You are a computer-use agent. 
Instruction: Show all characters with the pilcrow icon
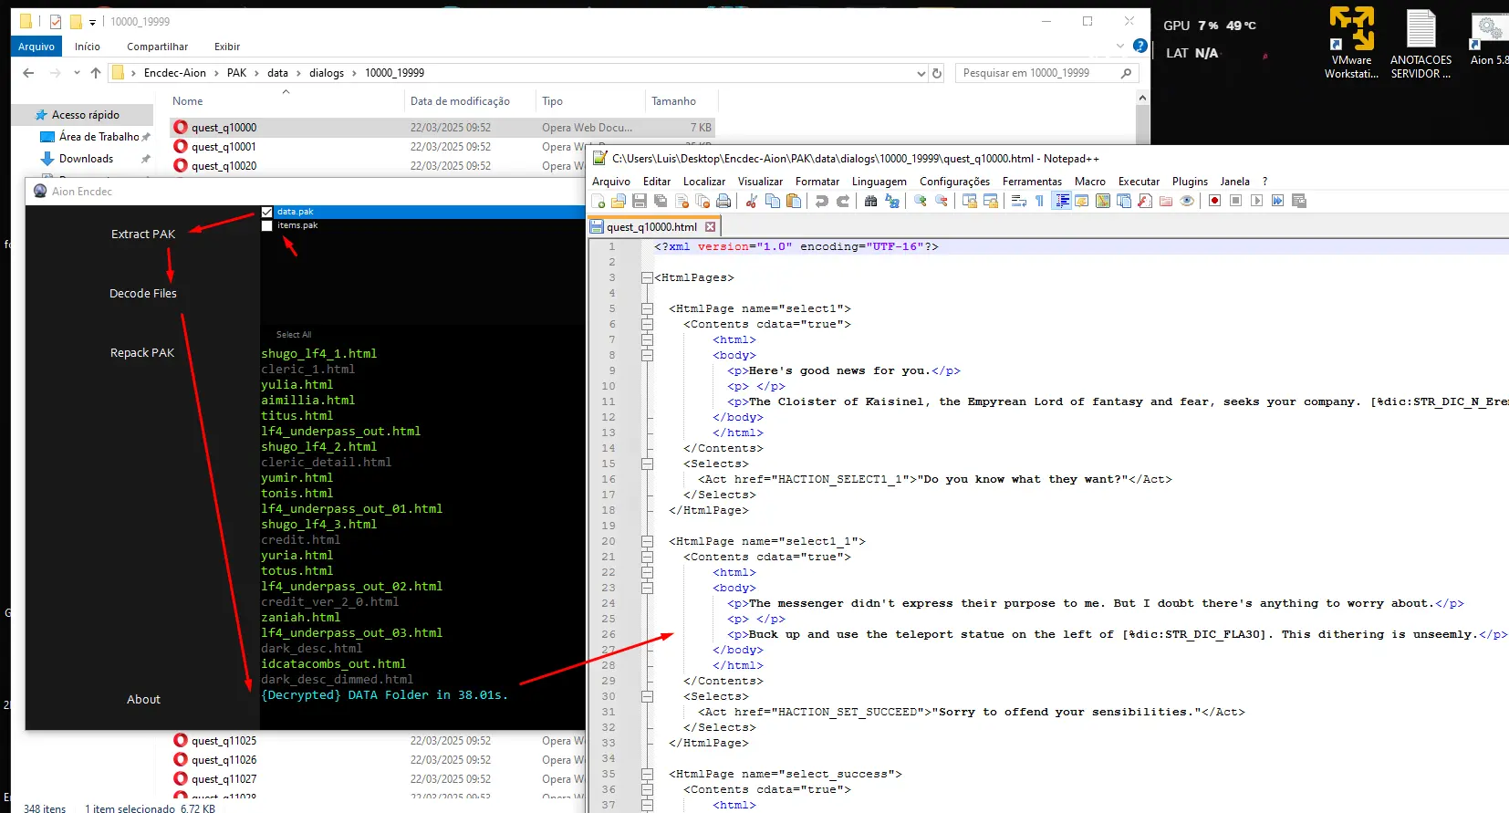tap(1039, 201)
